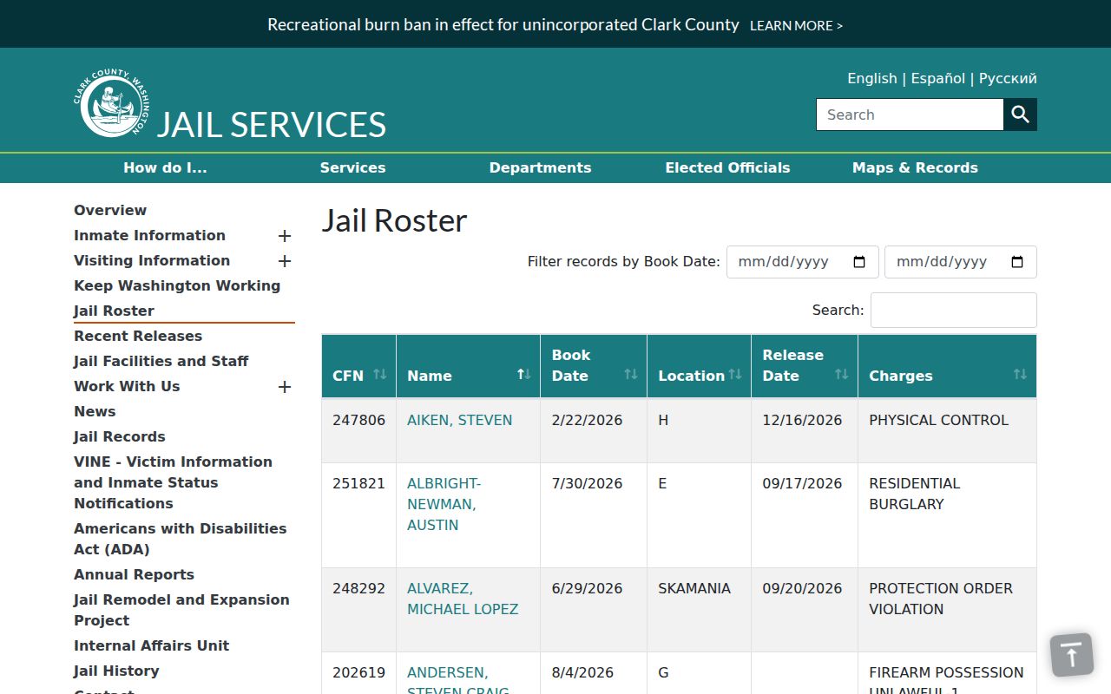Switch language to Русский

(x=1008, y=78)
